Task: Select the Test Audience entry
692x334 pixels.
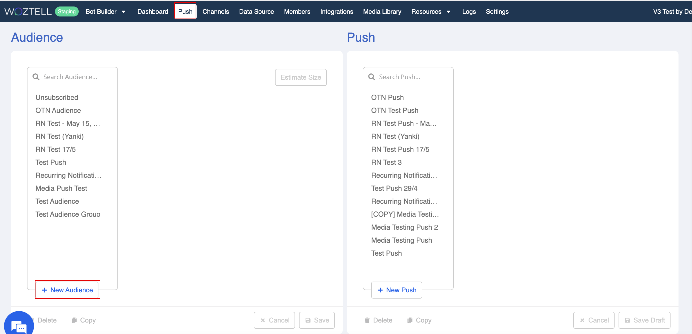Action: point(57,201)
